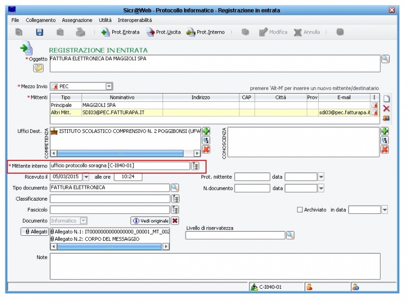This screenshot has width=408, height=302.
Task: Click horizontal scrollbar under Competenza list
Action: (x=120, y=153)
